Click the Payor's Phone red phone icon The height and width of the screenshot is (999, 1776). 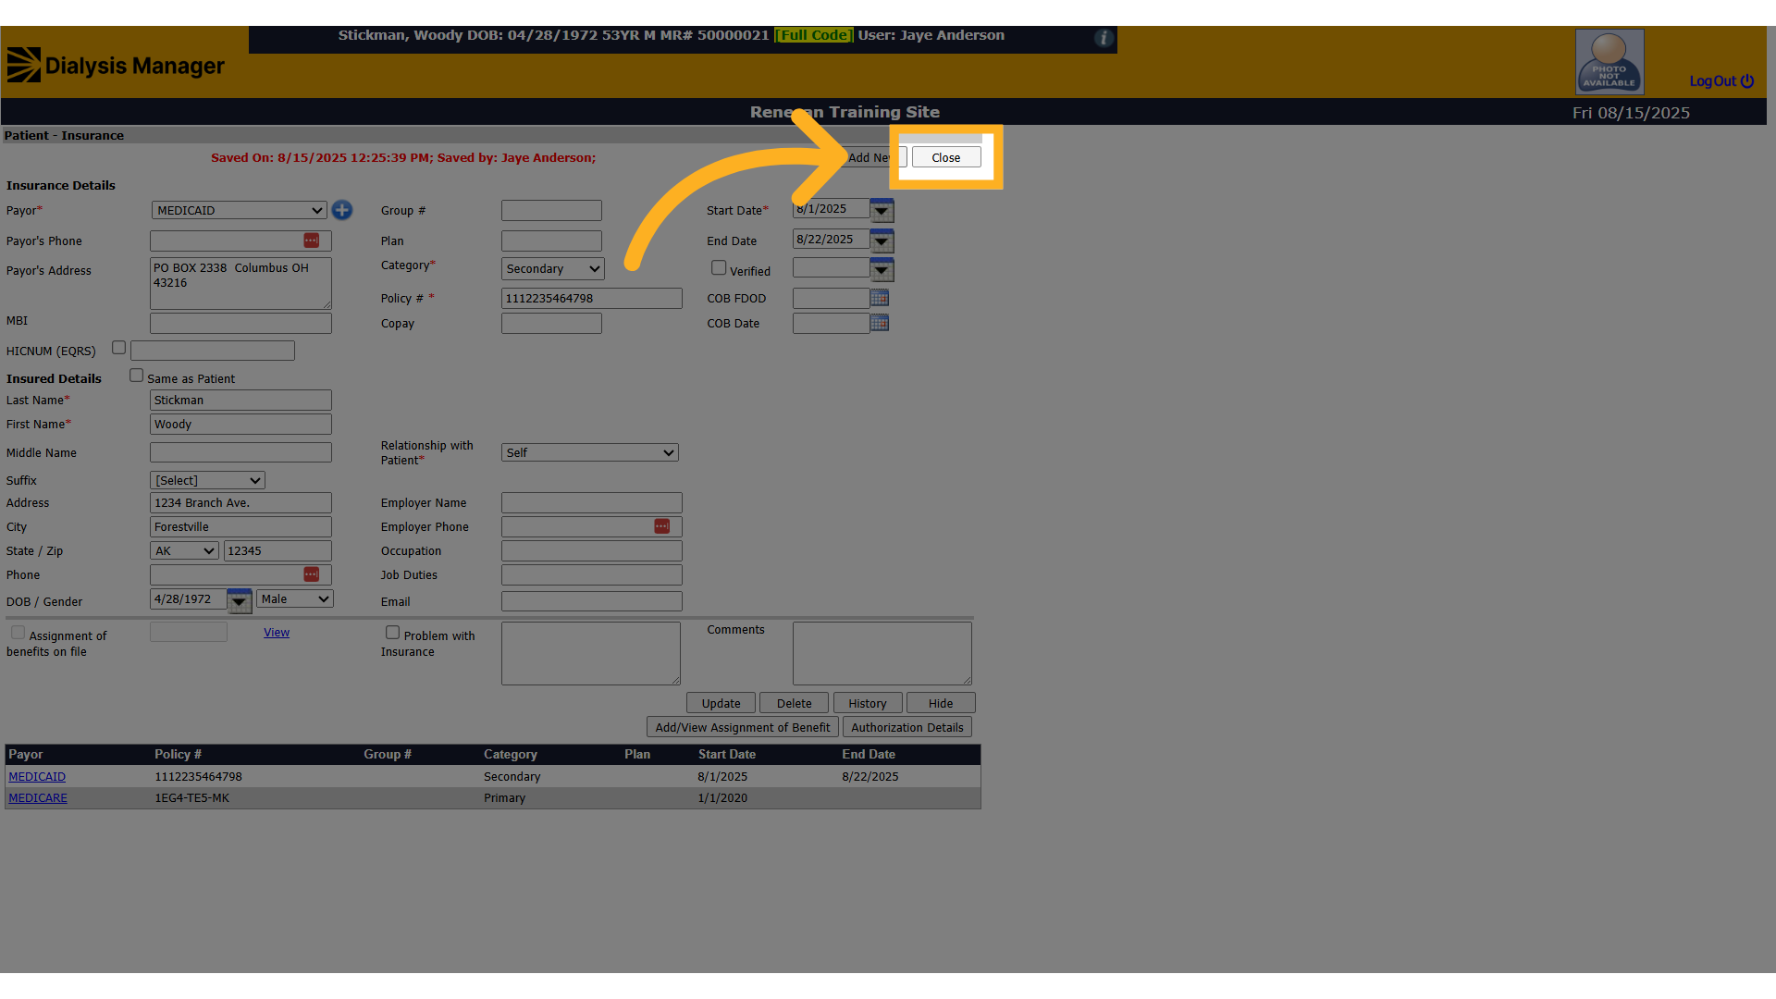point(312,240)
